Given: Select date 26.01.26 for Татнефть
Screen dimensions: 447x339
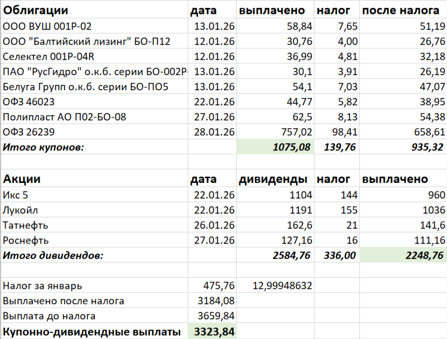Looking at the screenshot, I should 212,225.
